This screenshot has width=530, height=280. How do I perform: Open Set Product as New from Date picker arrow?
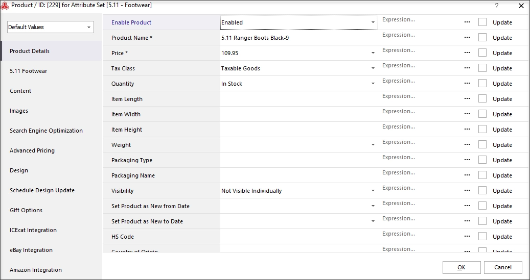(373, 206)
